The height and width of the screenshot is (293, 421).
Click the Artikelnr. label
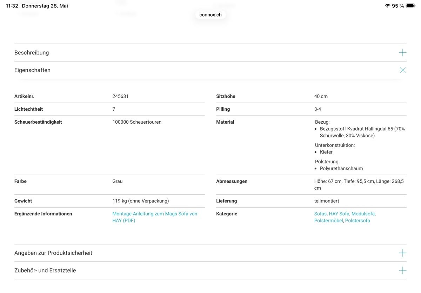pyautogui.click(x=24, y=96)
